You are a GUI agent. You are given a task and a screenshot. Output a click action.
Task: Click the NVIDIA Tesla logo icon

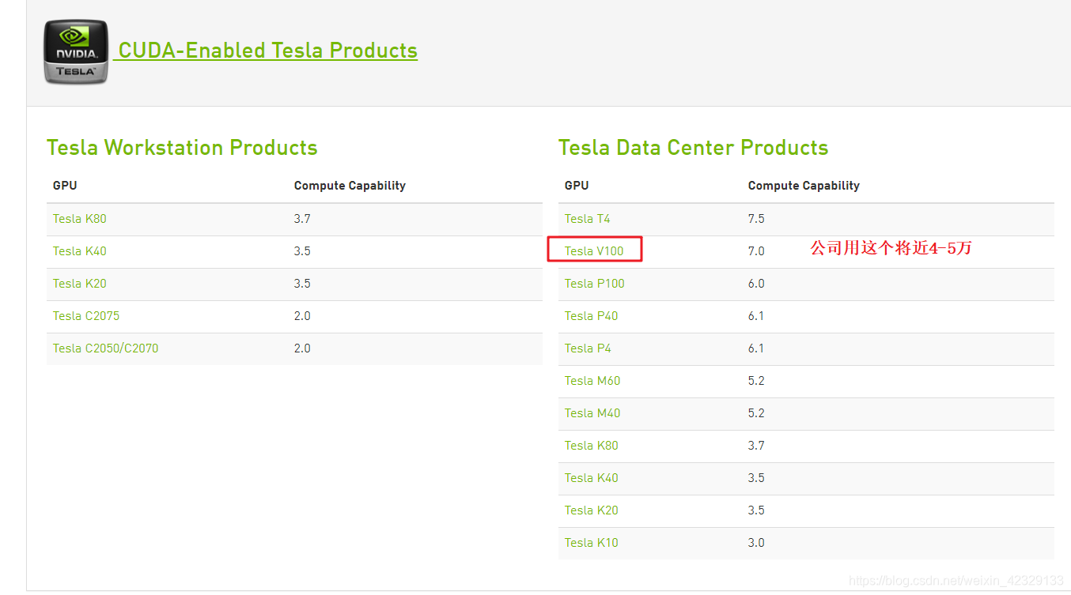[x=76, y=51]
